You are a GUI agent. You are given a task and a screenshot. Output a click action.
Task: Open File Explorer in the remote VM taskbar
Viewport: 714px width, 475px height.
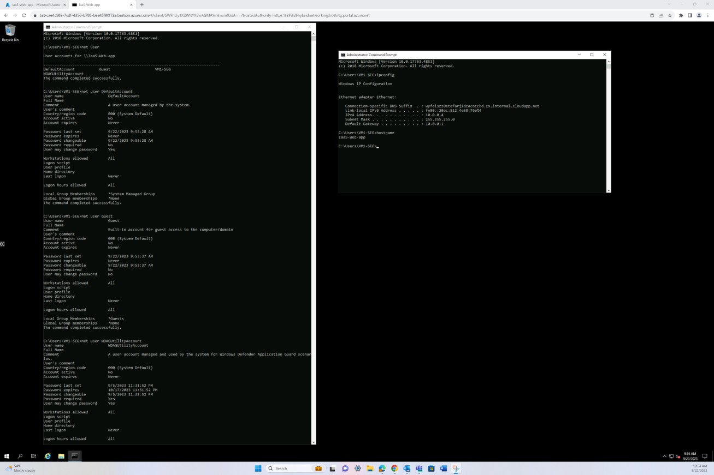[61, 456]
